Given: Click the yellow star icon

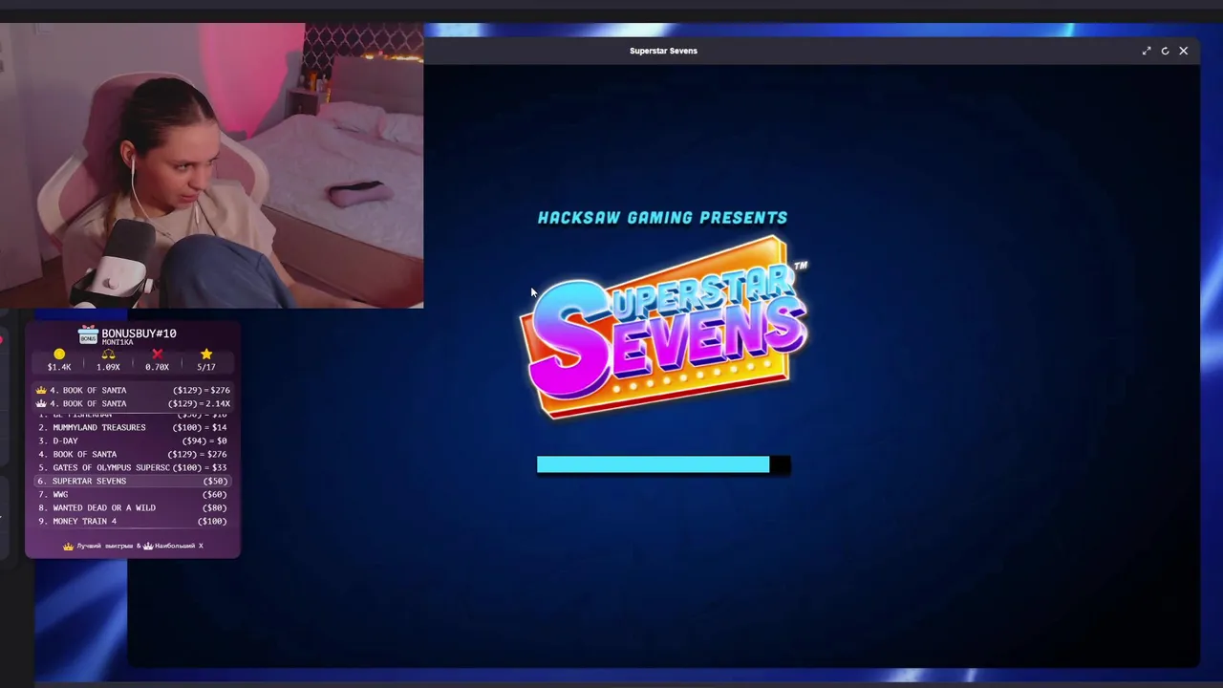Looking at the screenshot, I should coord(206,355).
